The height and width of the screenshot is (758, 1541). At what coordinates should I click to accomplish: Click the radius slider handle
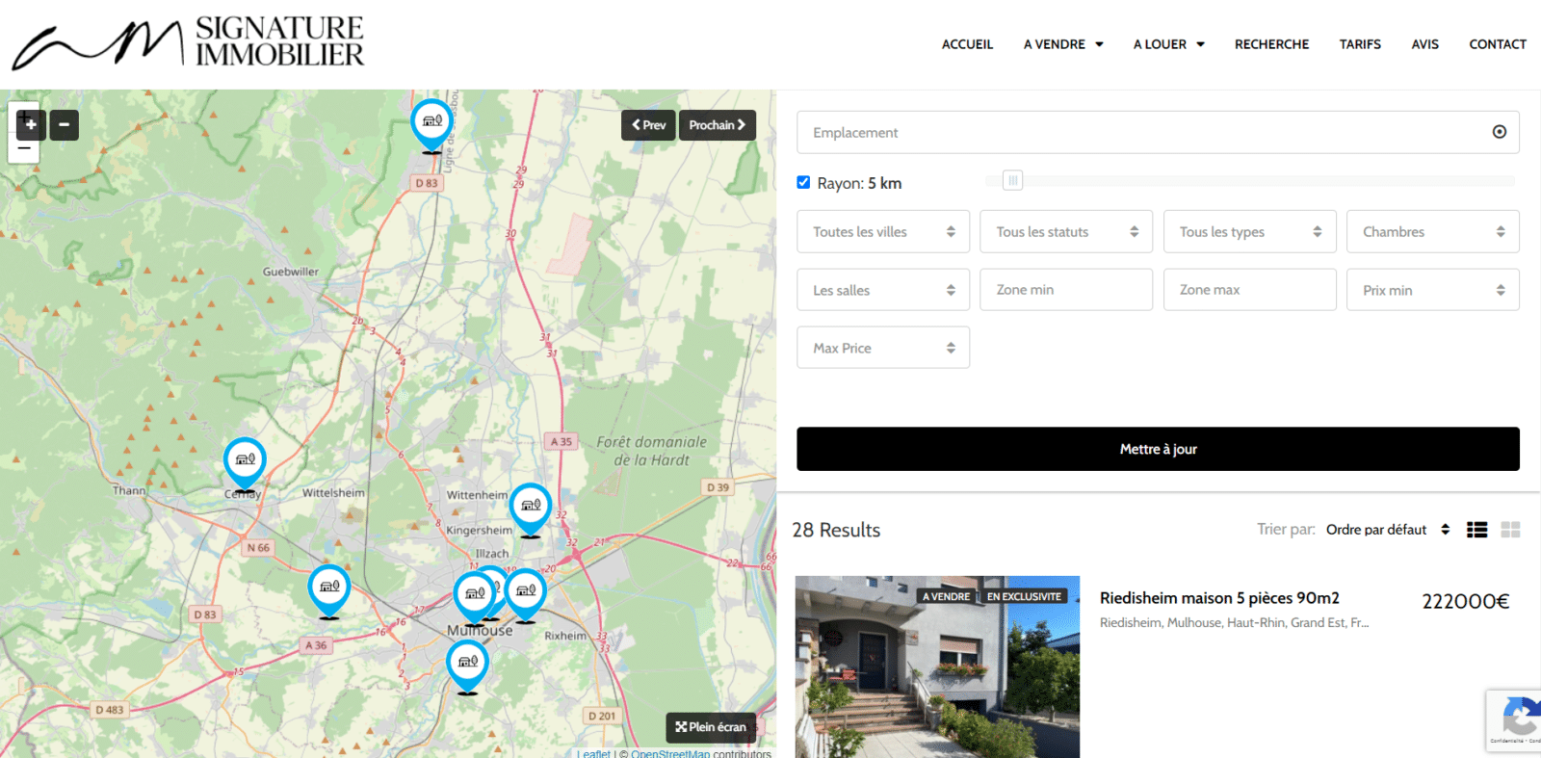tap(1012, 180)
